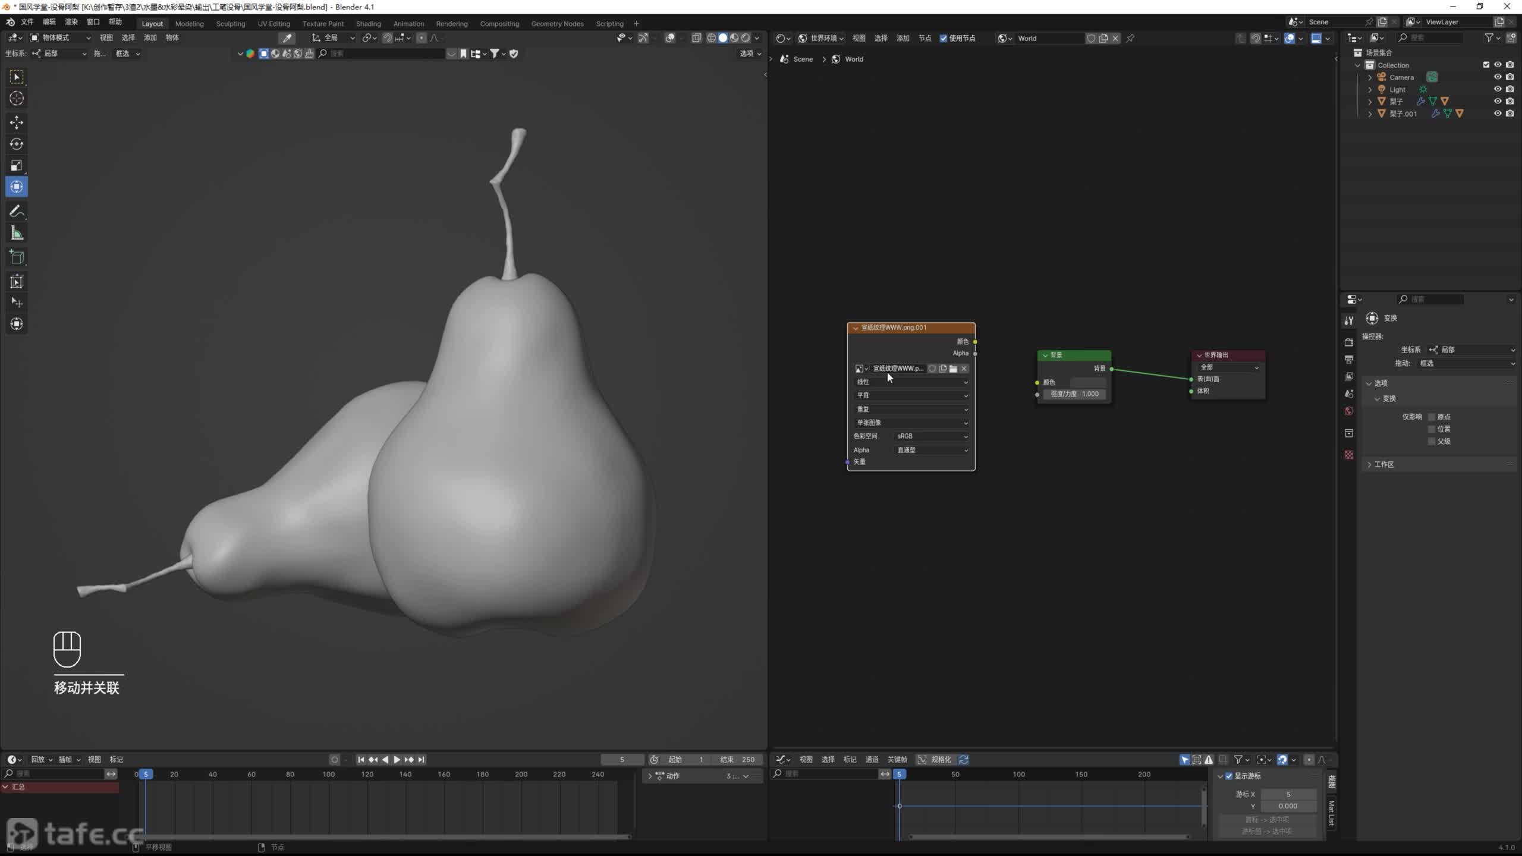Select the Rotate tool in the left toolbar
Viewport: 1522px width, 856px height.
point(17,144)
